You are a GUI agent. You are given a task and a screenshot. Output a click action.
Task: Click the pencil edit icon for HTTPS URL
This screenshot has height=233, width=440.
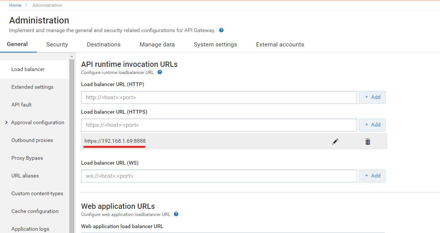click(x=335, y=142)
